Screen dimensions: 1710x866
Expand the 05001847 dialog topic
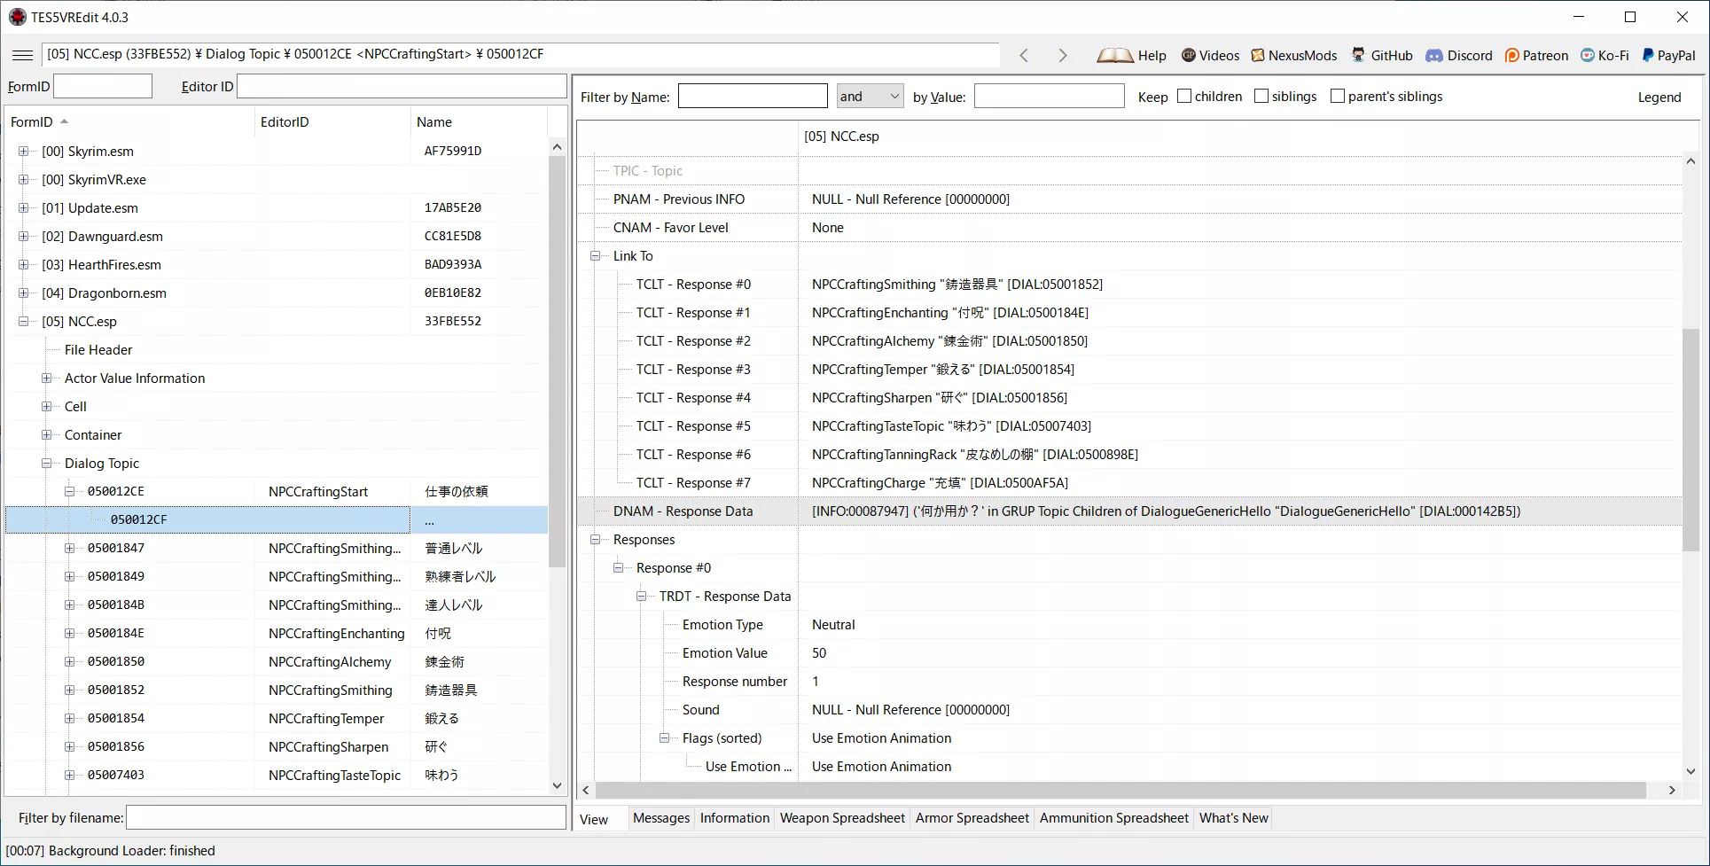pyautogui.click(x=69, y=549)
